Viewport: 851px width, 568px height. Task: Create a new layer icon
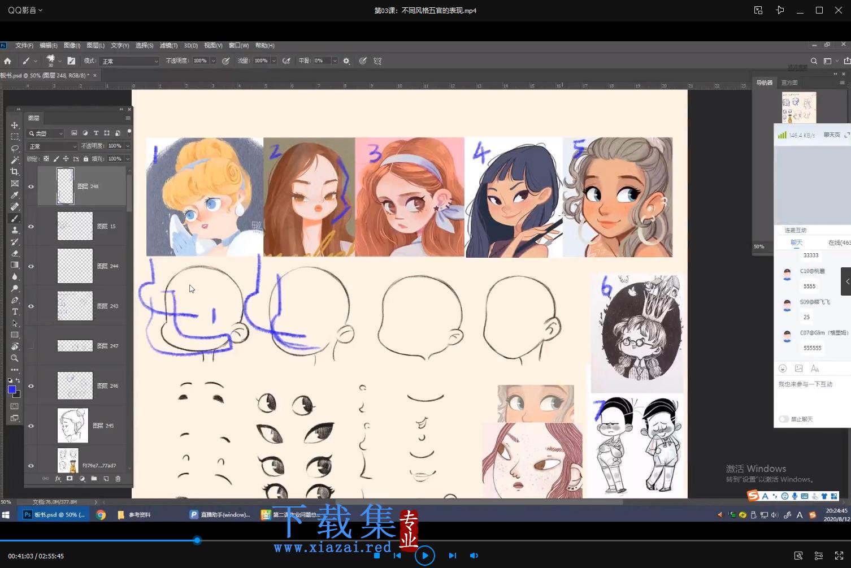pos(106,479)
